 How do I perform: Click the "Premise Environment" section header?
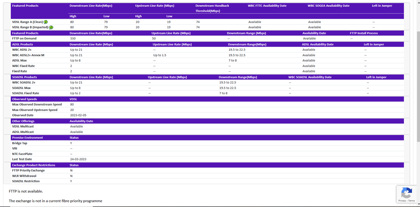[27, 137]
